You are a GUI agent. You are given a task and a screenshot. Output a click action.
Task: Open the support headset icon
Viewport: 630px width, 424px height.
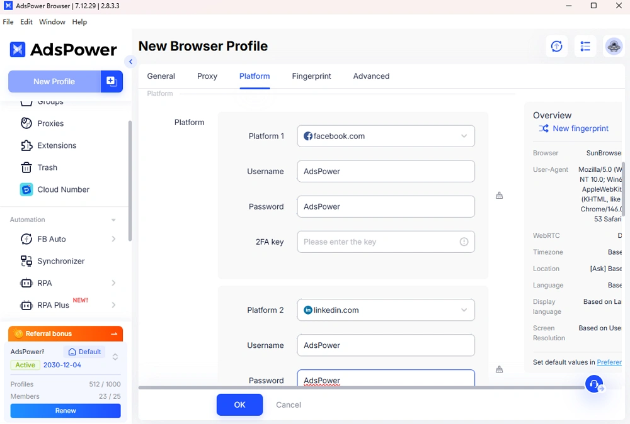593,384
